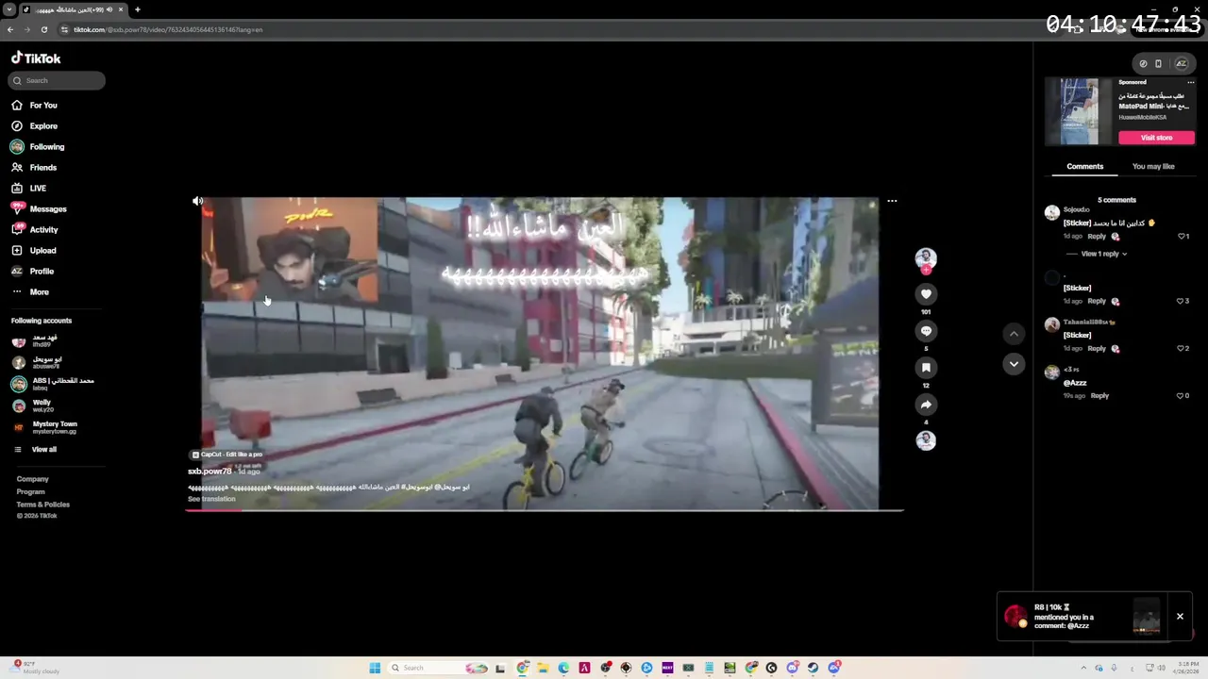Open the Explore page
This screenshot has height=679, width=1208.
tap(35, 125)
